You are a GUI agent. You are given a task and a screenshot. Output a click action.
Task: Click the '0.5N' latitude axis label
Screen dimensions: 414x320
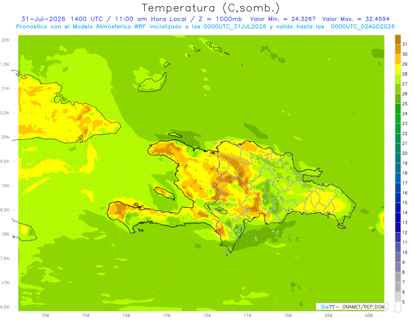pos(5,113)
